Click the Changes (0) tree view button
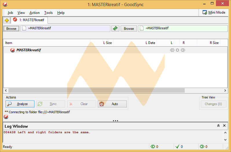 [213, 104]
